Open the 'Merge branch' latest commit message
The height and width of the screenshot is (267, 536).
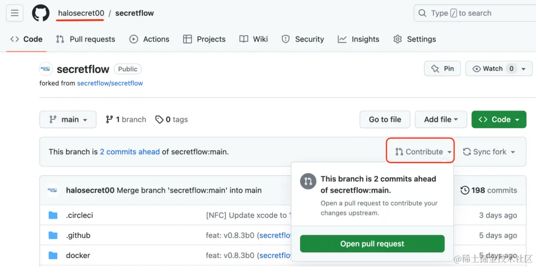tap(189, 190)
